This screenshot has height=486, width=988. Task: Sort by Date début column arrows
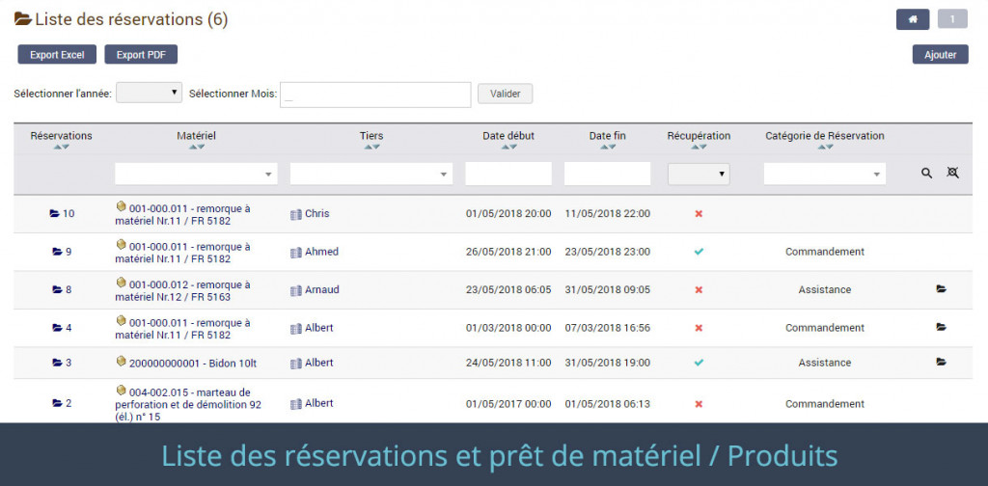coord(509,147)
